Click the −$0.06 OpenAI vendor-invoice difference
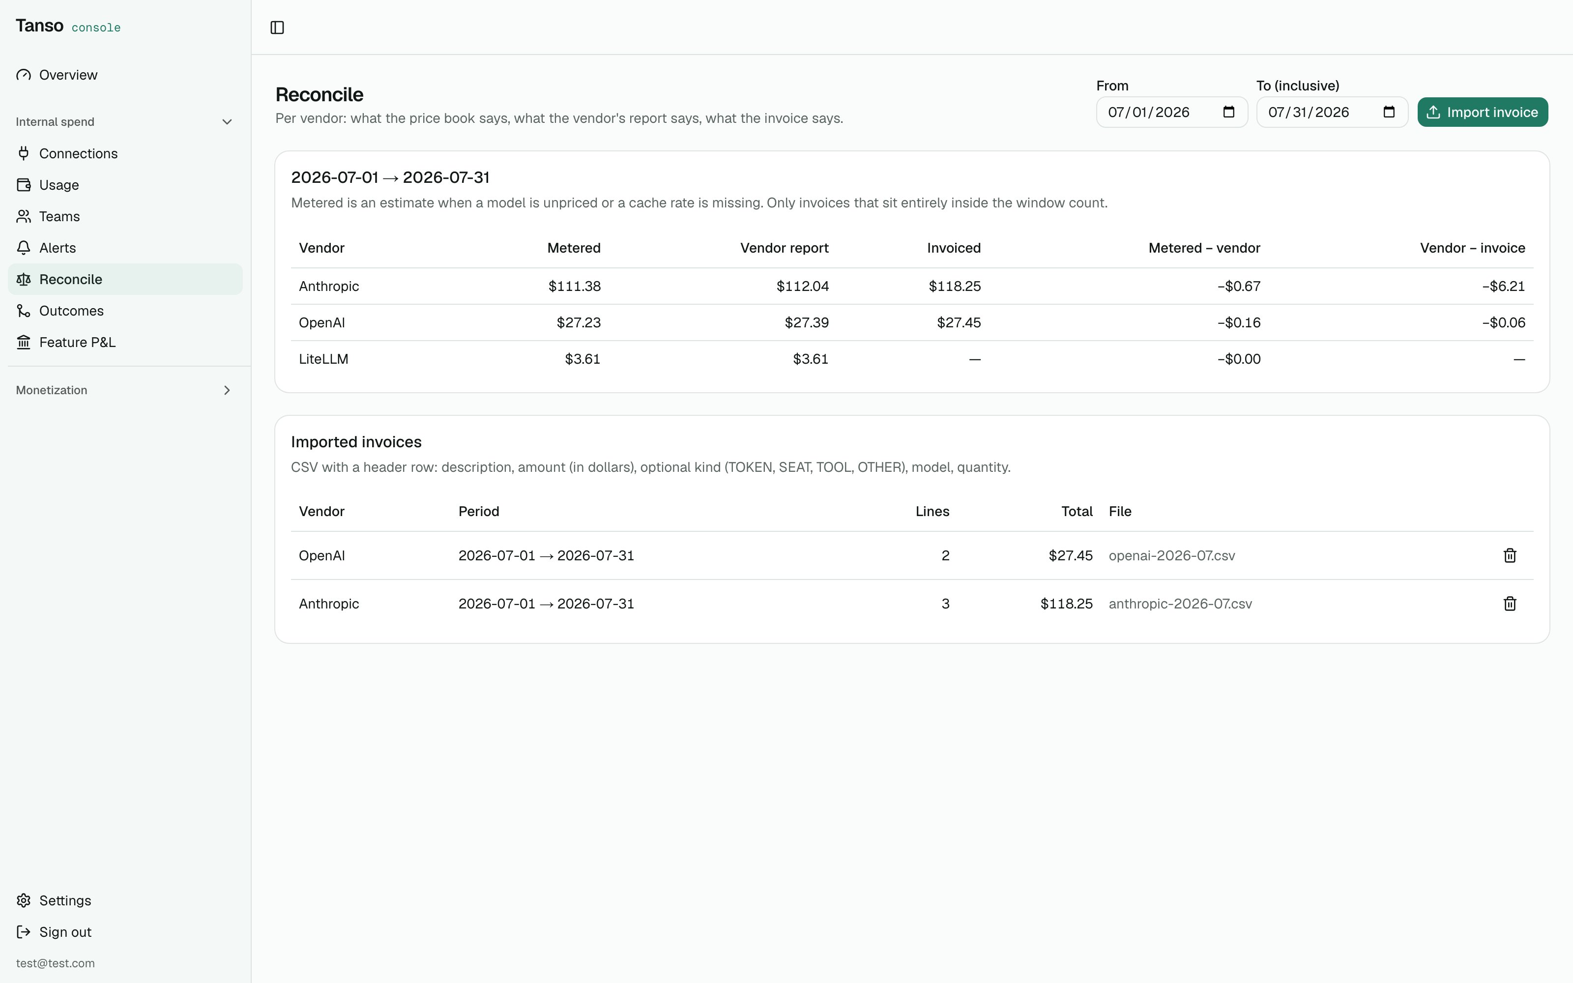The image size is (1573, 983). (x=1503, y=322)
